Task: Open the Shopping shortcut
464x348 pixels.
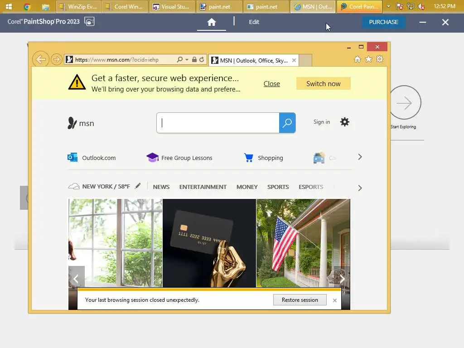Action: click(x=263, y=158)
